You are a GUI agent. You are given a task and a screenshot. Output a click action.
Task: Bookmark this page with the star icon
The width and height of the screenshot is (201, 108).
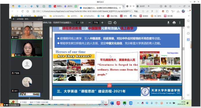point(157,11)
